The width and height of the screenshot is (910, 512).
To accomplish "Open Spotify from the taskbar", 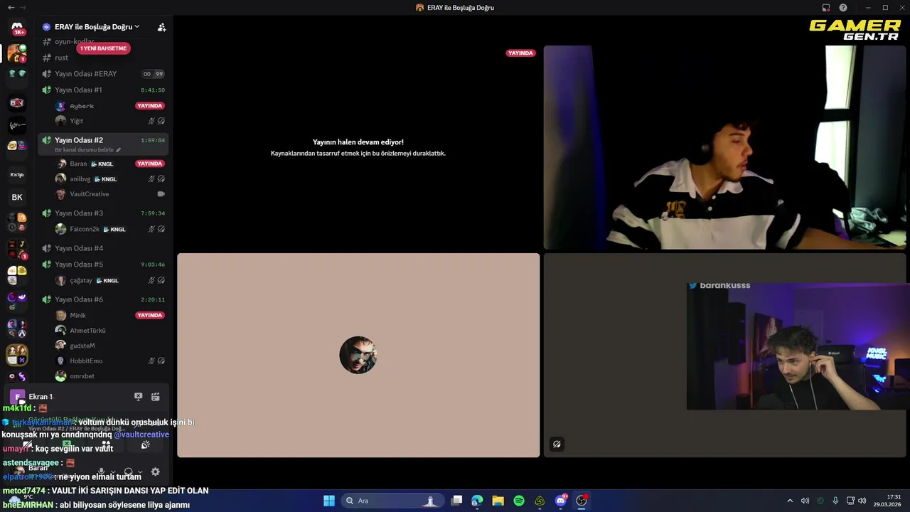I will point(519,501).
